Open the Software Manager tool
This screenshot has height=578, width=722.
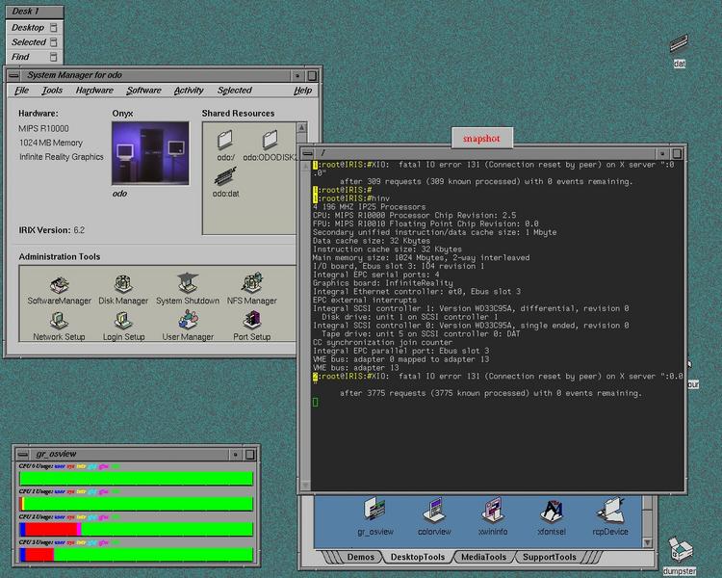(x=60, y=291)
